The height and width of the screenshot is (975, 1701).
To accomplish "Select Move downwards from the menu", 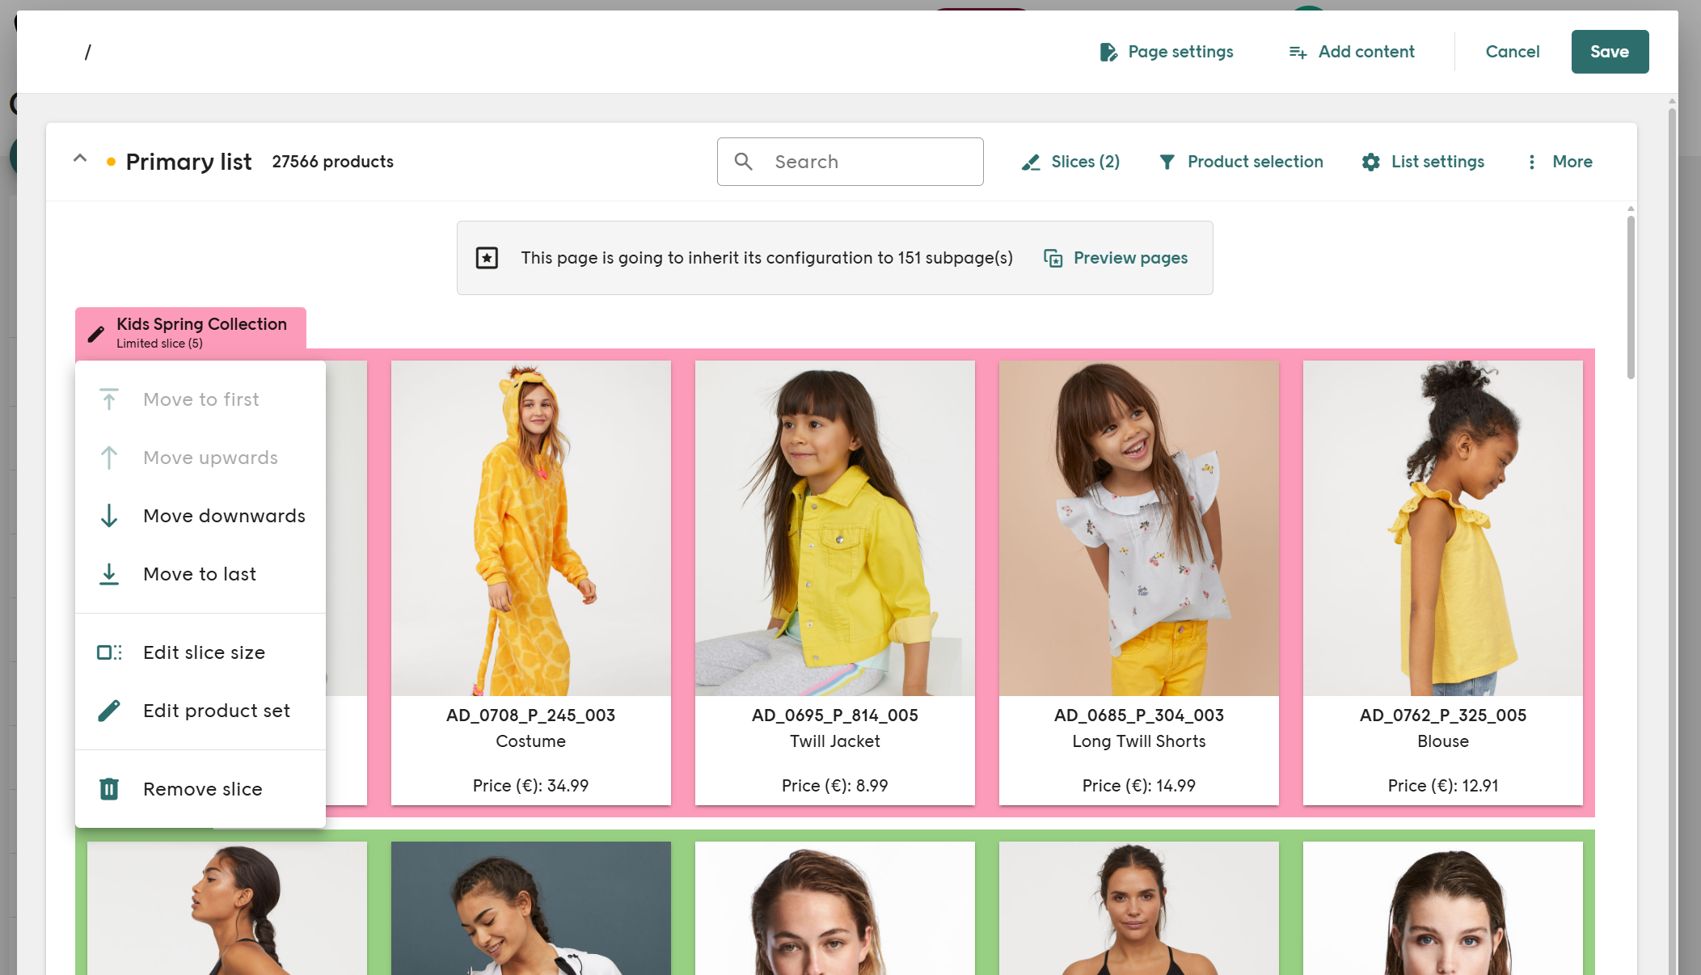I will tap(224, 516).
